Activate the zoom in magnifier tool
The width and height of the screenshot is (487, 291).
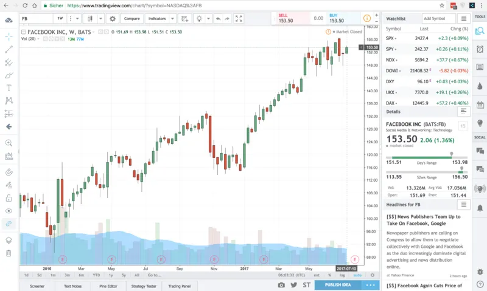tap(9, 143)
